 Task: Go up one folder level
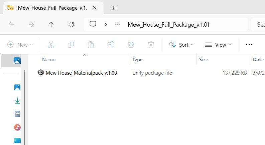coord(51,24)
